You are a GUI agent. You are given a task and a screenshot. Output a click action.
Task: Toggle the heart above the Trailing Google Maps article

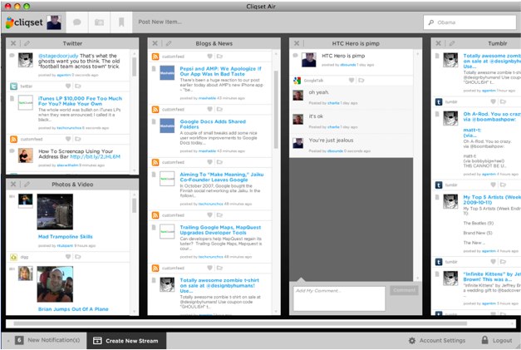209,215
